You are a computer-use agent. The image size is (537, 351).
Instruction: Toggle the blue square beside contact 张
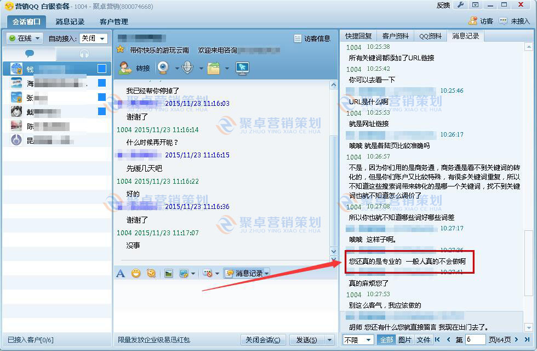[102, 97]
